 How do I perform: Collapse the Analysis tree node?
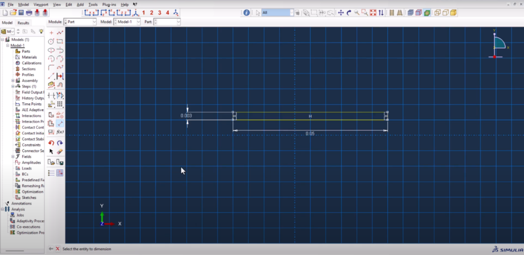point(3,210)
